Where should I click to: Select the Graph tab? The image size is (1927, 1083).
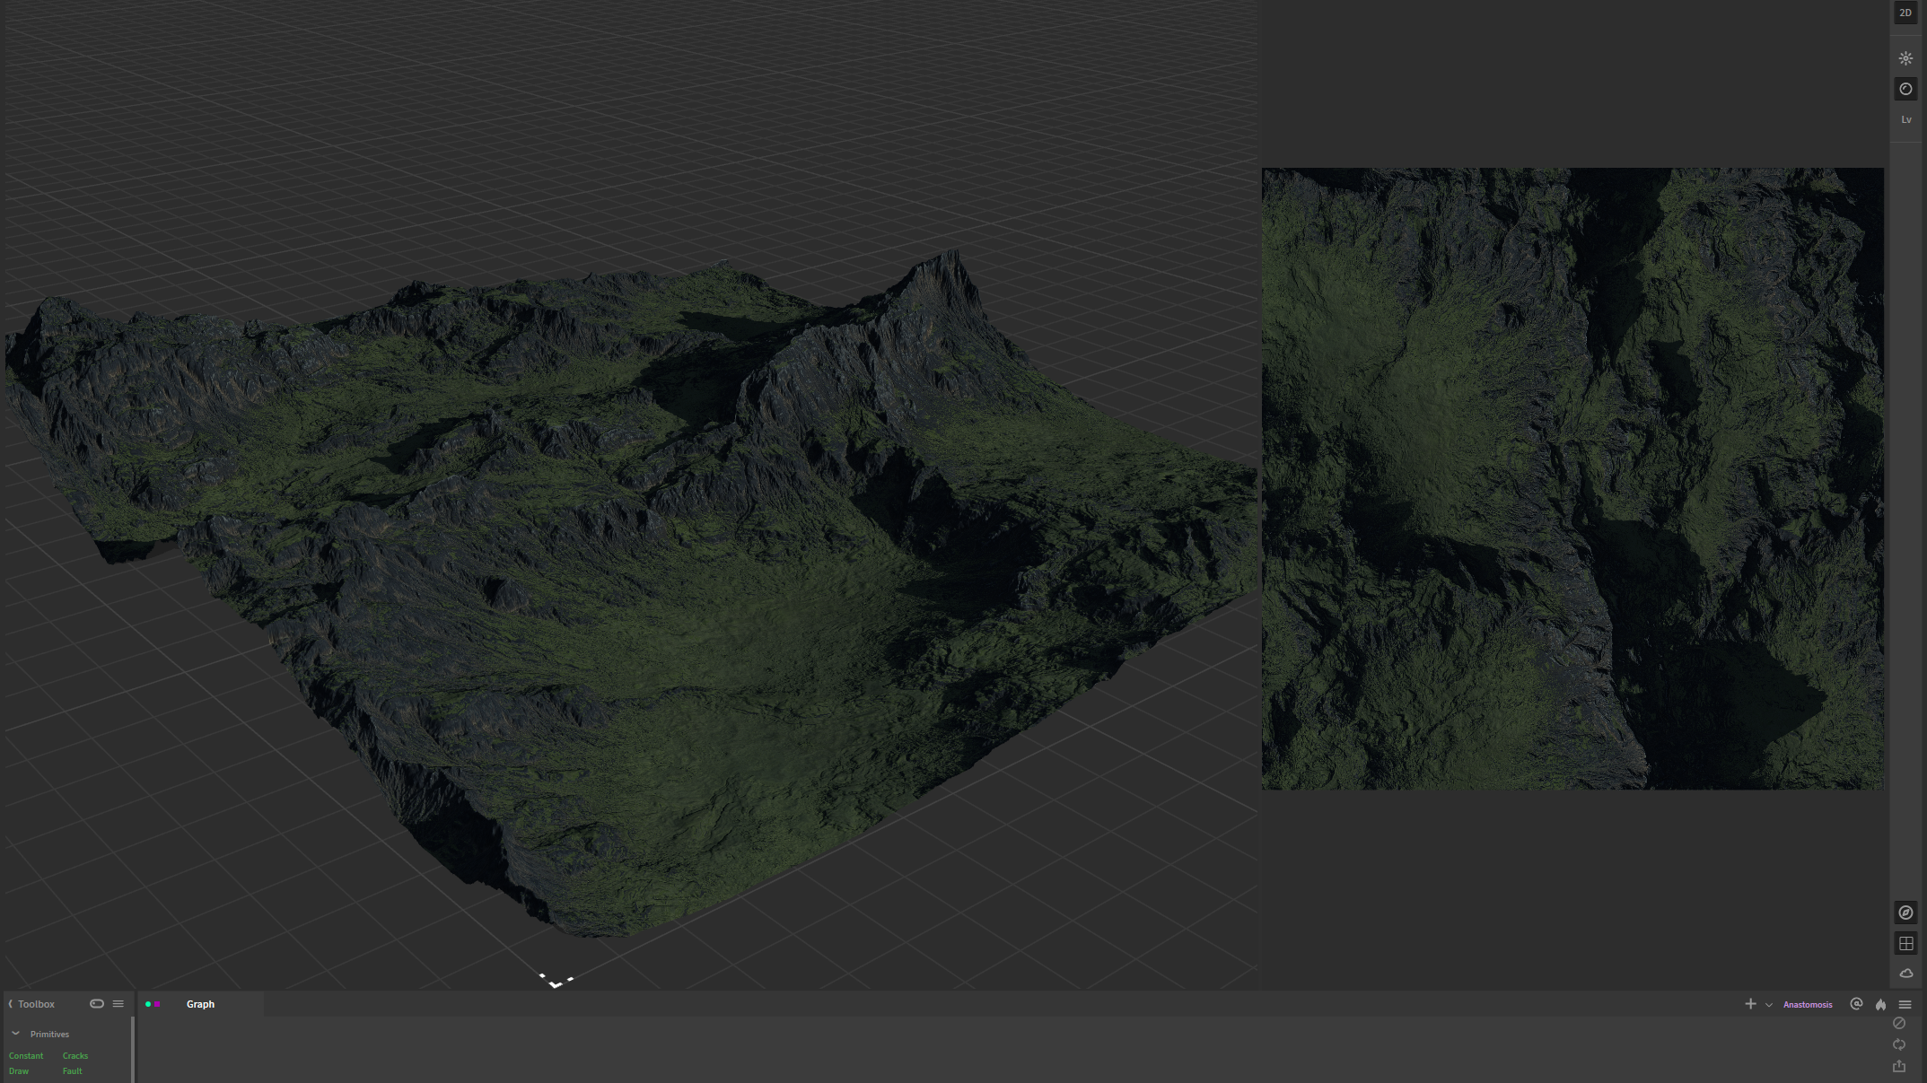pos(200,1004)
